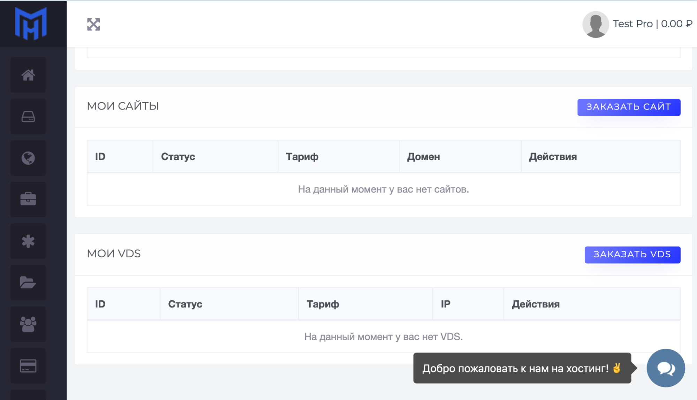The width and height of the screenshot is (697, 400).
Task: Open the users group icon in the sidebar
Action: [28, 324]
